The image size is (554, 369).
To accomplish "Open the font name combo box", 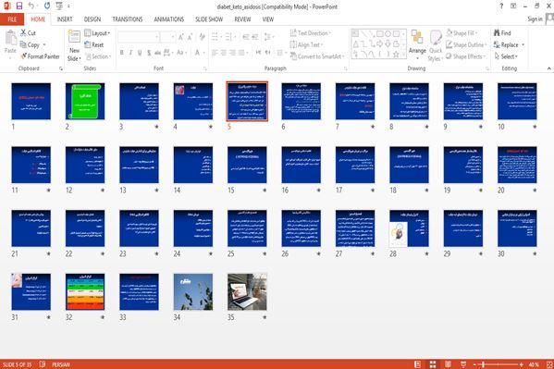I will (138, 37).
